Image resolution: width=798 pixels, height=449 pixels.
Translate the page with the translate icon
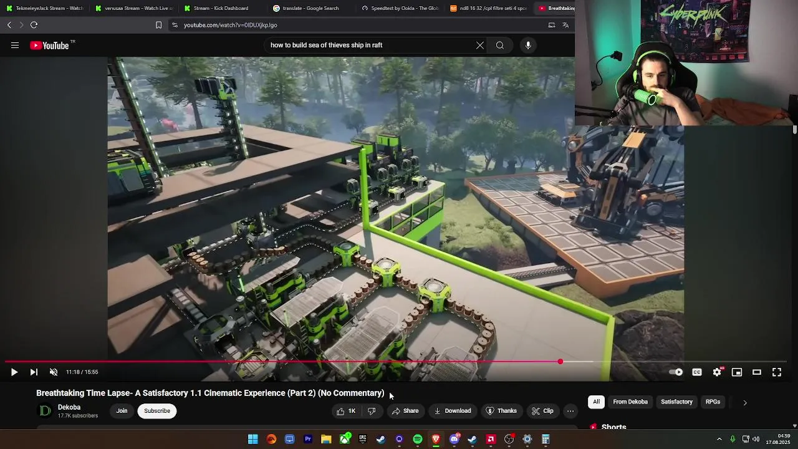[x=565, y=25]
